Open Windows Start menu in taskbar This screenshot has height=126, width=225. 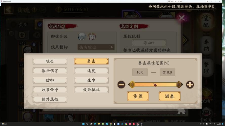(x=83, y=124)
